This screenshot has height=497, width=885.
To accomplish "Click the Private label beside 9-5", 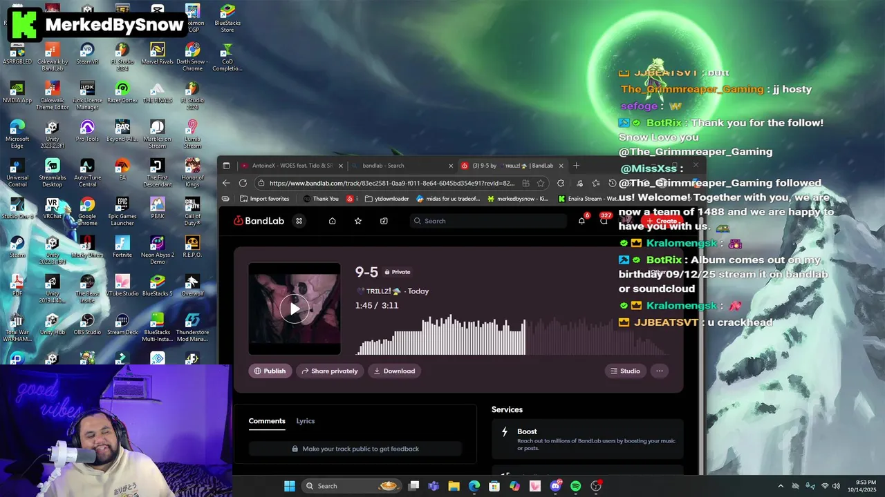I will pyautogui.click(x=398, y=272).
